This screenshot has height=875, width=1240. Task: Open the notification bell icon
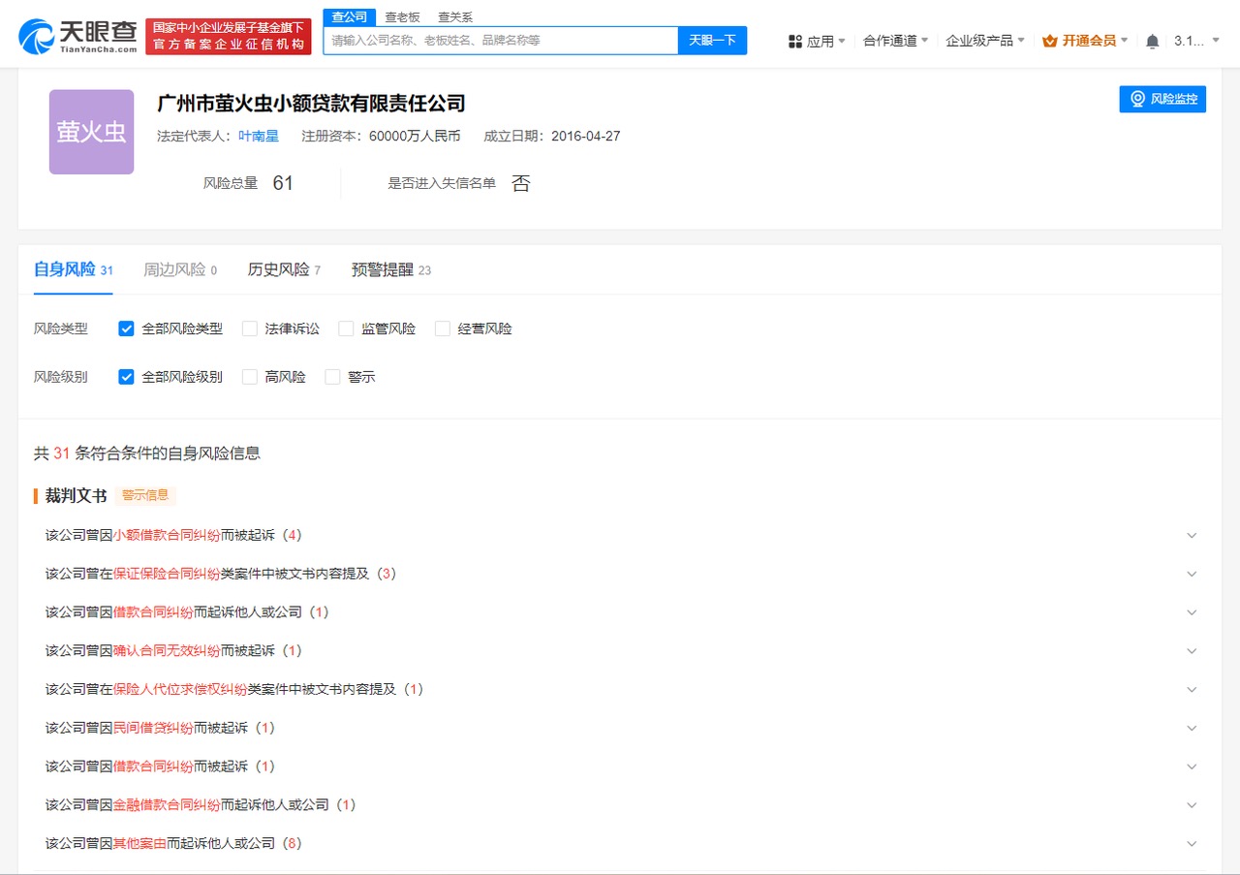click(1152, 41)
